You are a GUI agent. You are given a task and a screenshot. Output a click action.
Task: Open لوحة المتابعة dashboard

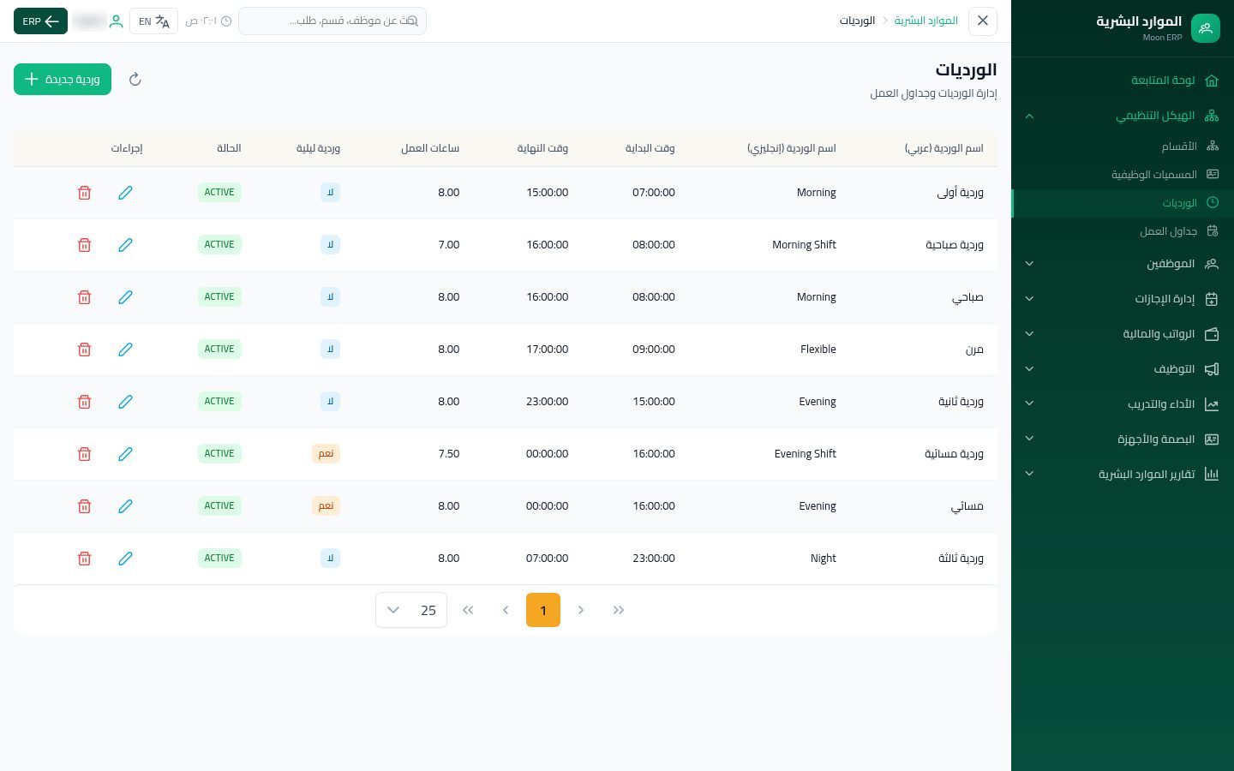click(x=1123, y=81)
